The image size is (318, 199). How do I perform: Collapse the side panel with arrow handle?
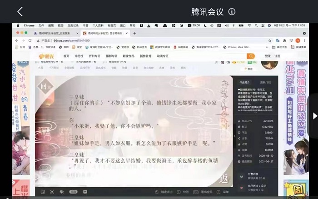pyautogui.click(x=234, y=136)
